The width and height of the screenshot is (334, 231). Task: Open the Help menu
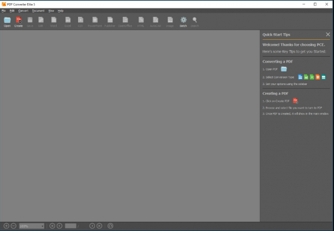pos(61,11)
